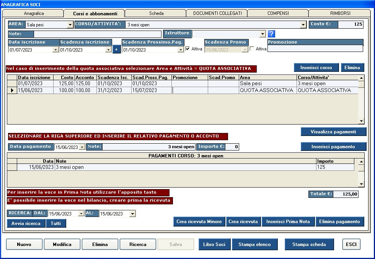Click the Nuovo button
The image size is (375, 259).
24,244
